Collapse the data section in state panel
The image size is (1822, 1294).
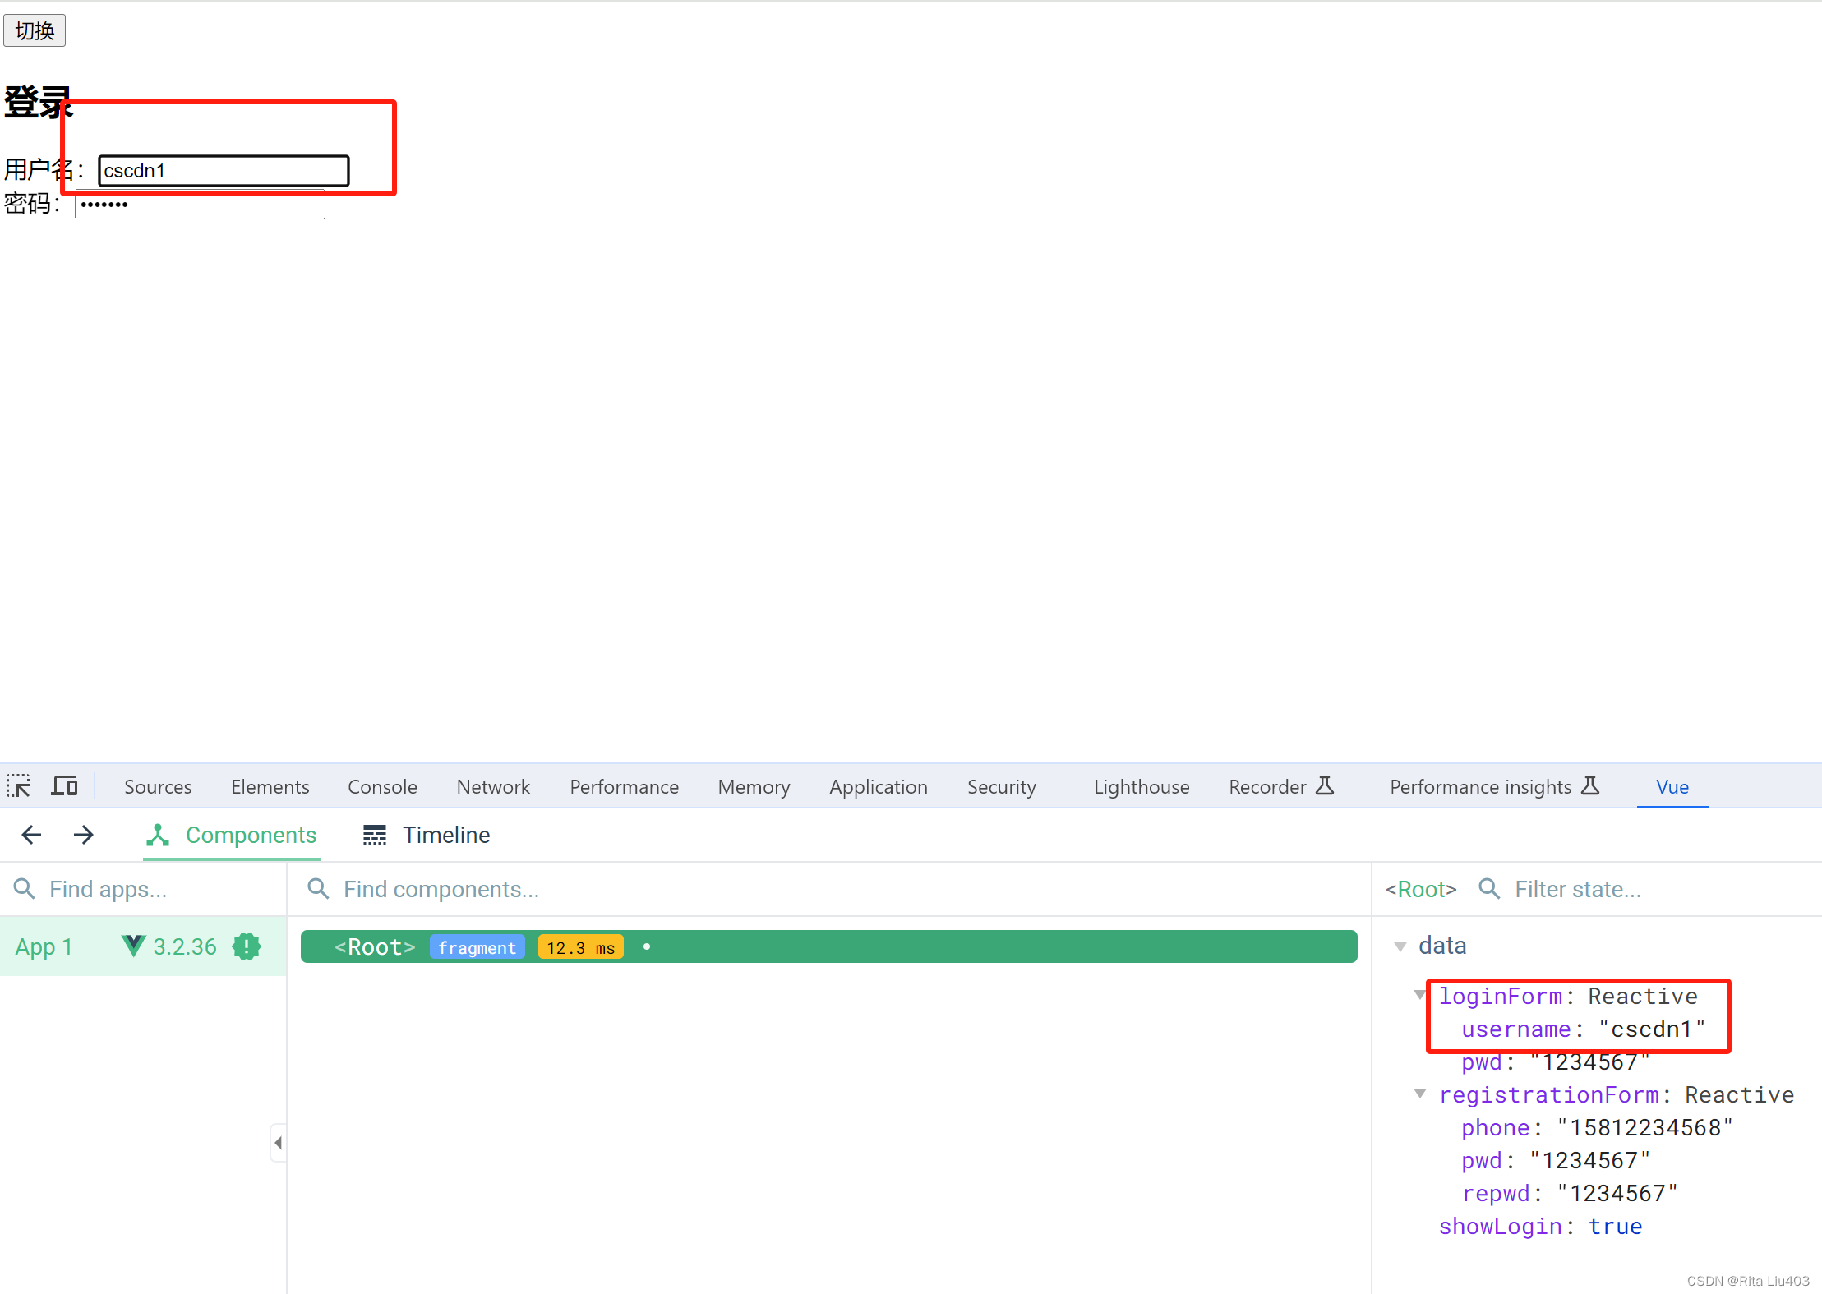[1400, 946]
